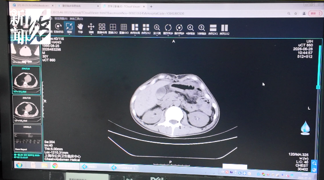
Task: Open the 其他工具(O) menu
Action: point(76,19)
